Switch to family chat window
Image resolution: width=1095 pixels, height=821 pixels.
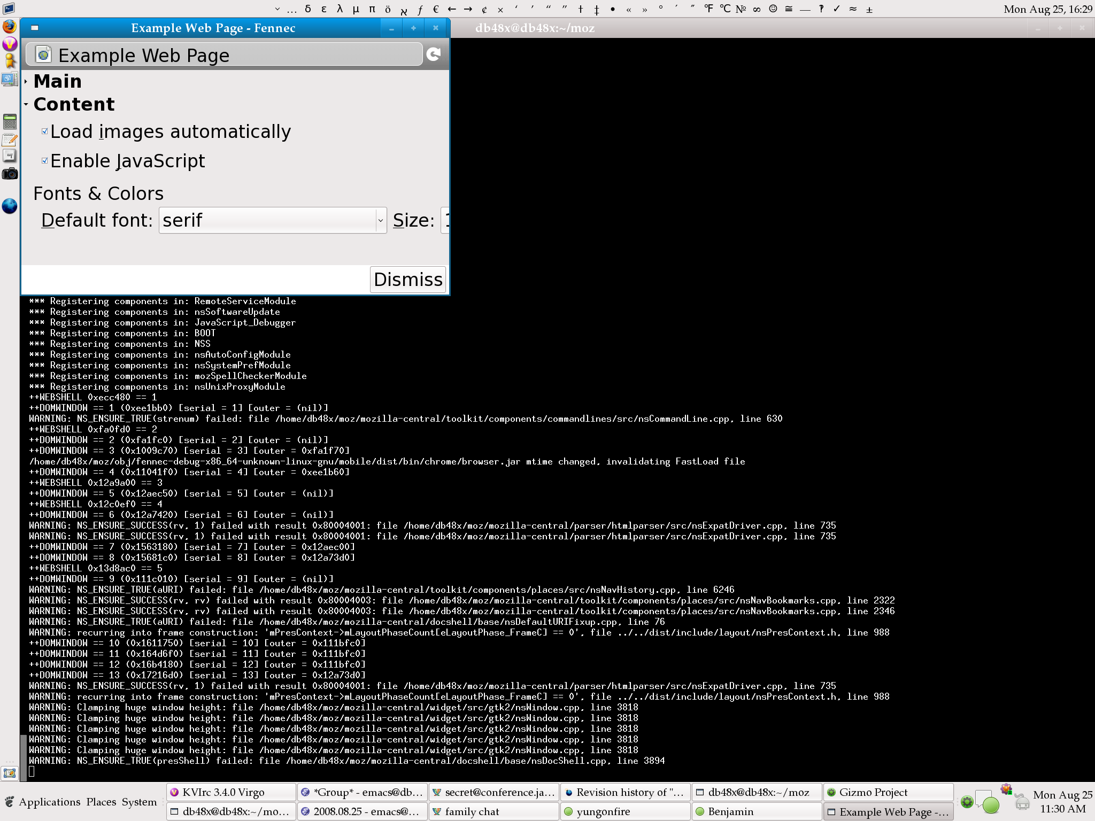494,811
